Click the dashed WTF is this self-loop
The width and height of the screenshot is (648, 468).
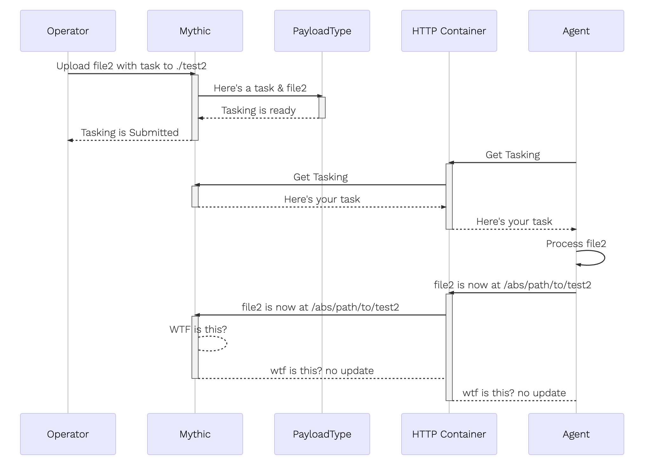click(x=213, y=344)
